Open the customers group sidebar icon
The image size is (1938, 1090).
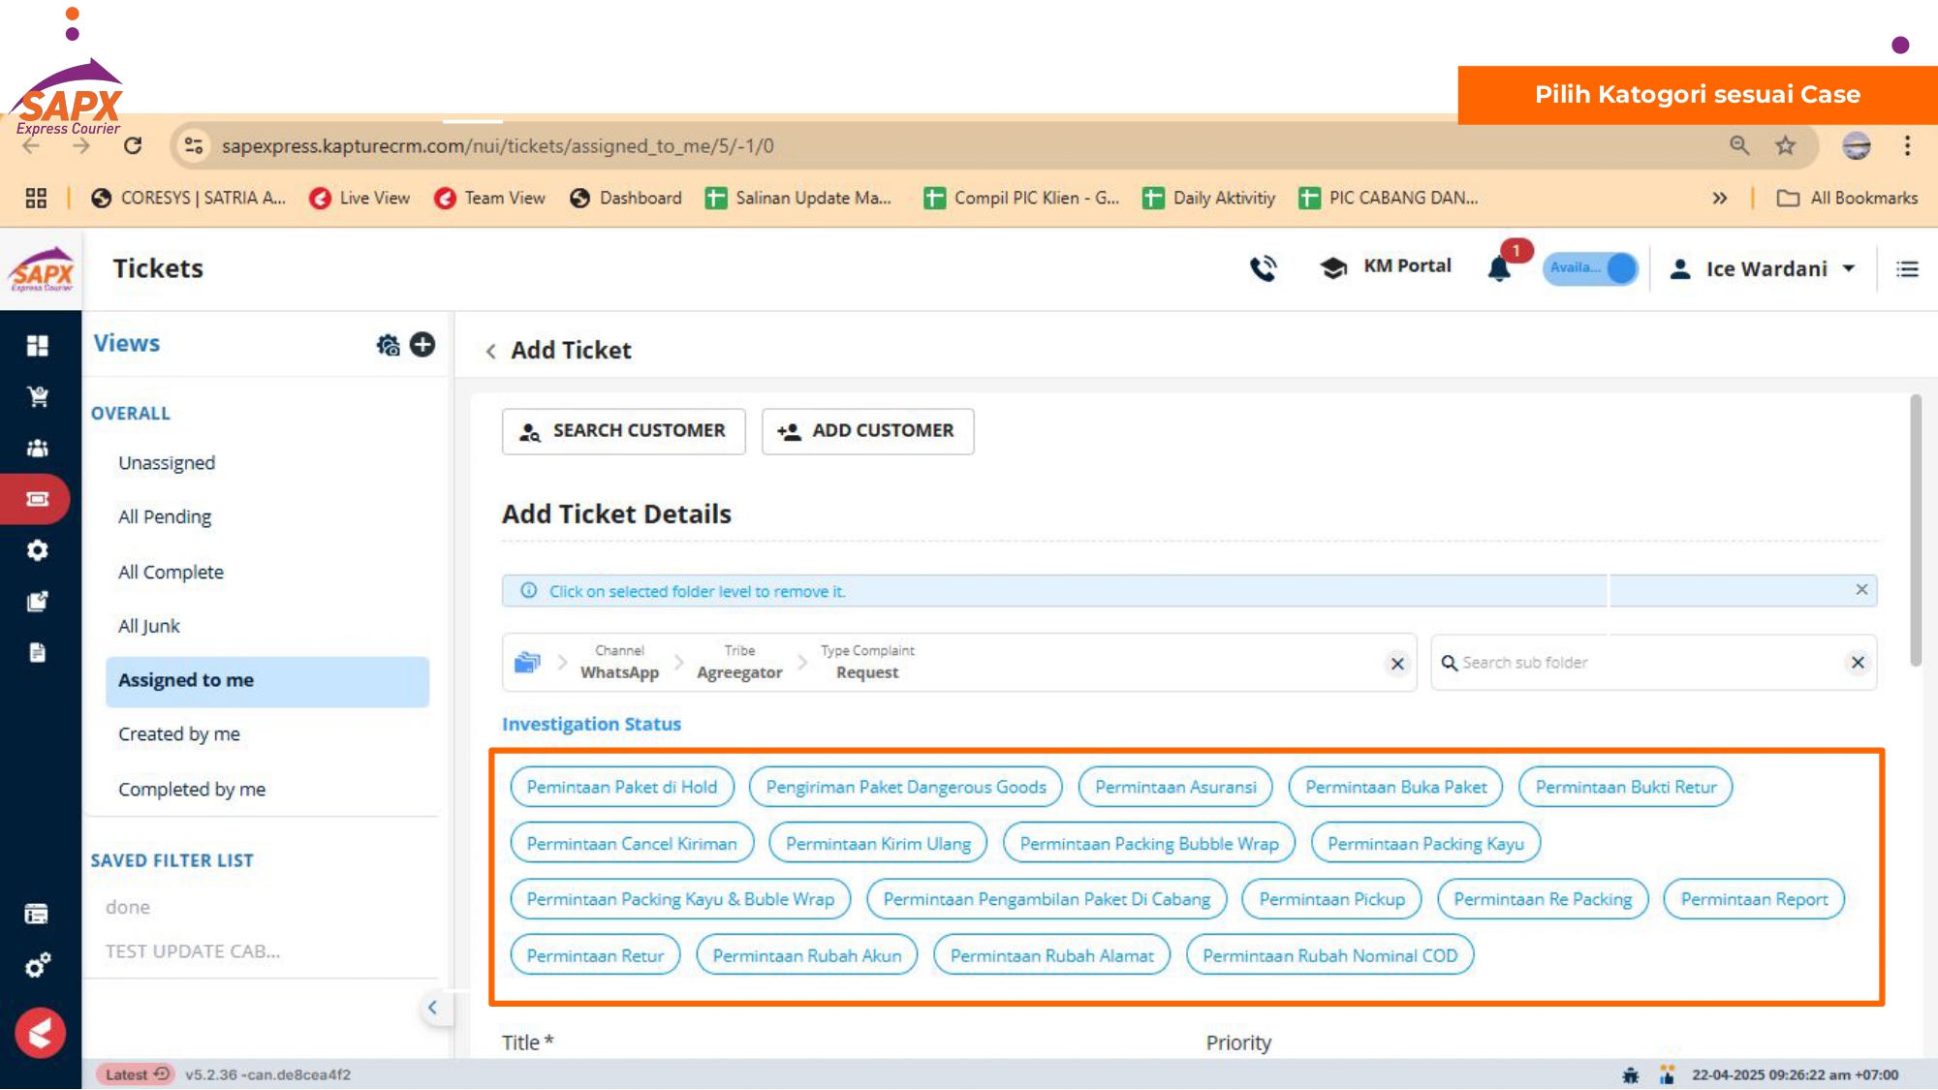click(x=38, y=448)
